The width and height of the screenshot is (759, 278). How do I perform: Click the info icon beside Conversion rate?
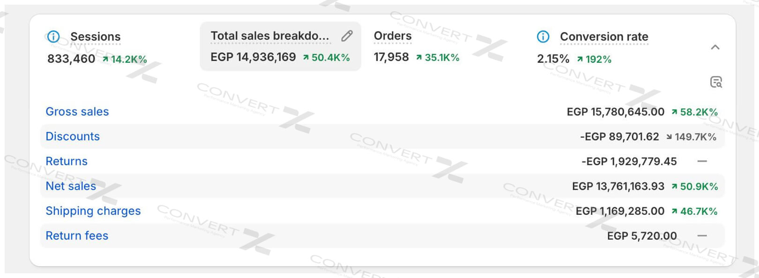tap(543, 37)
